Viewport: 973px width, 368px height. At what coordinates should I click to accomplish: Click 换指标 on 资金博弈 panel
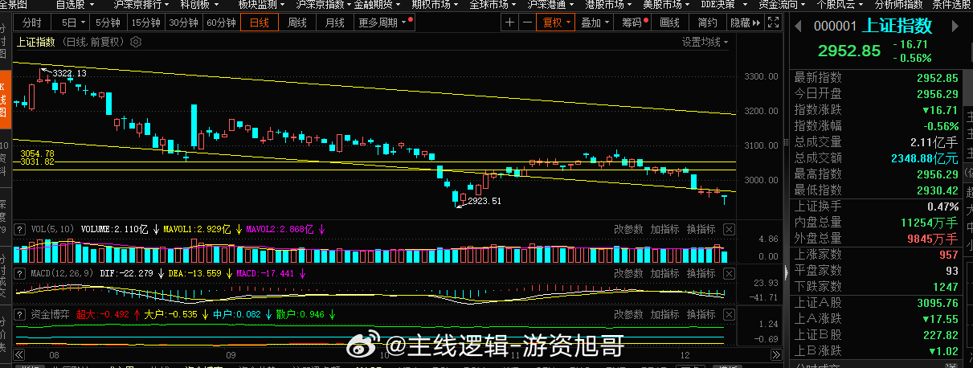701,315
